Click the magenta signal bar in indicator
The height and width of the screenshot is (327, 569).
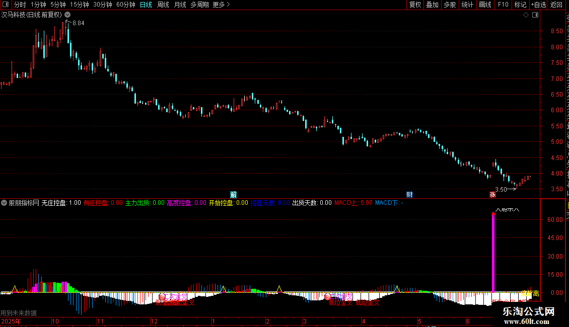coord(493,253)
